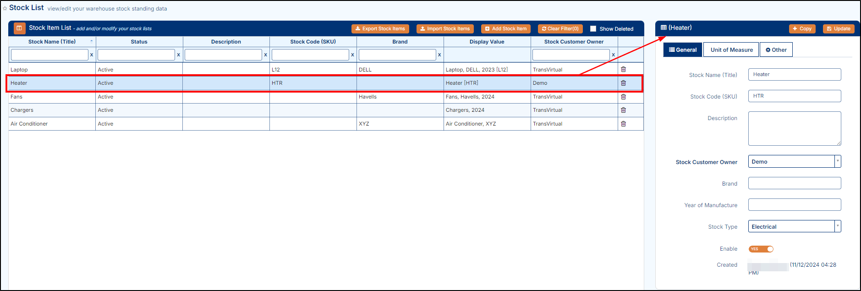Click trash icon in Heater row
861x291 pixels.
[623, 83]
